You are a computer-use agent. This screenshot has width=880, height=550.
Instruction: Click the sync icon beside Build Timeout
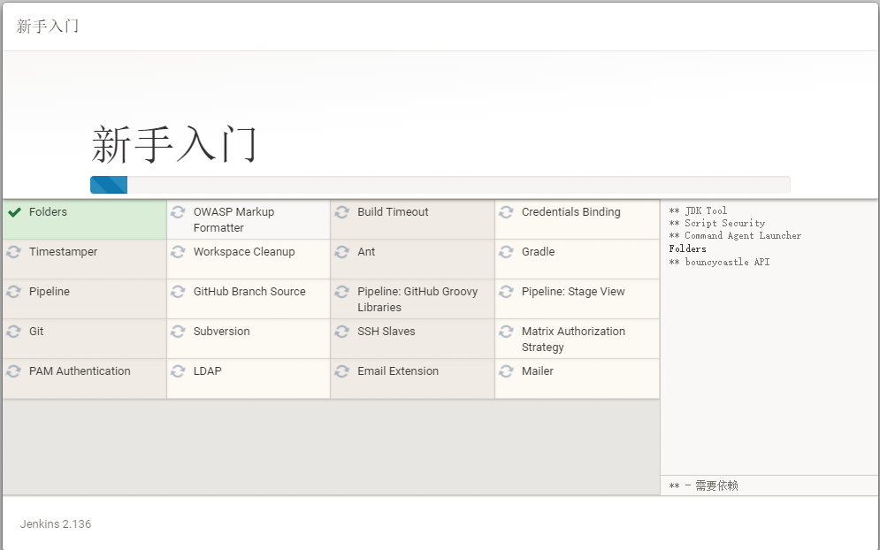[x=342, y=212]
